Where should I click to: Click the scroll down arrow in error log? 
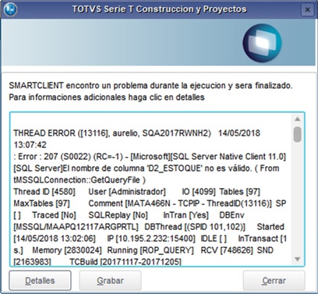(298, 259)
